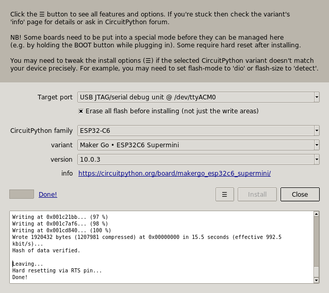Click the Done! status link

[x=47, y=194]
